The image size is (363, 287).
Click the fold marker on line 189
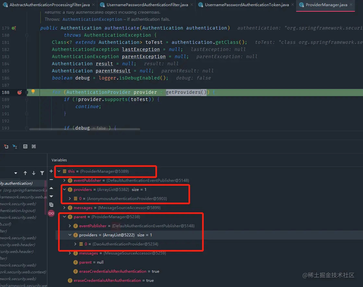(x=27, y=100)
